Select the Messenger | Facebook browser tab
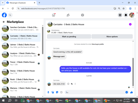The width and height of the screenshot is (138, 103). pyautogui.click(x=21, y=3)
